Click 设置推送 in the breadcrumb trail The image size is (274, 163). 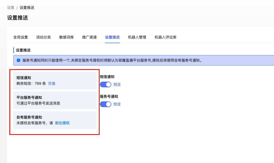coord(27,8)
